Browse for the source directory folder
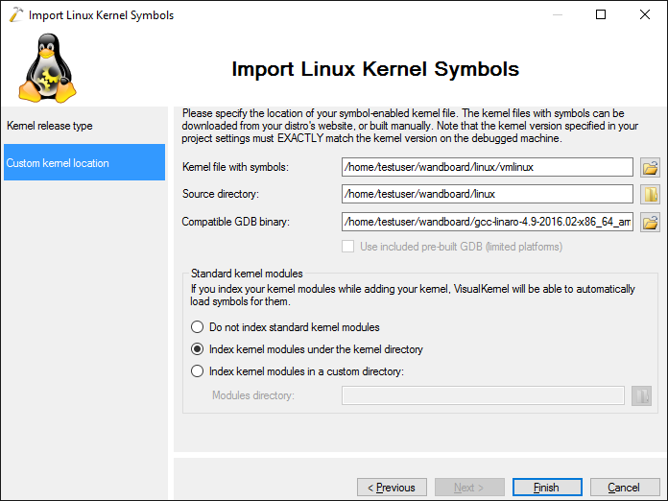The height and width of the screenshot is (501, 668). pyautogui.click(x=650, y=194)
